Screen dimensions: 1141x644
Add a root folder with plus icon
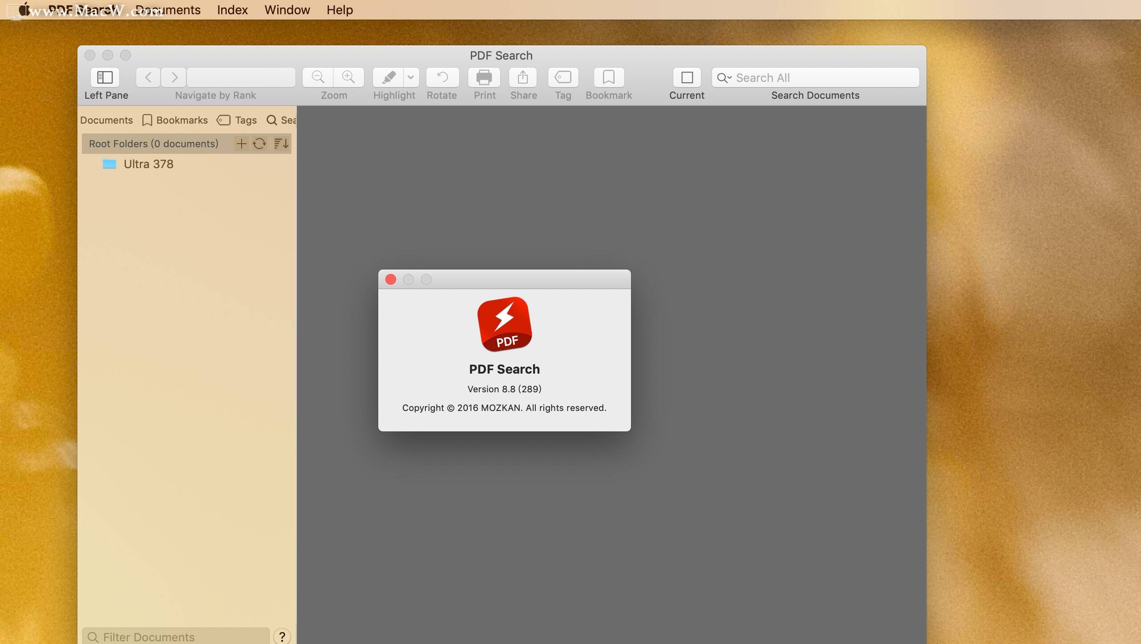coord(241,144)
